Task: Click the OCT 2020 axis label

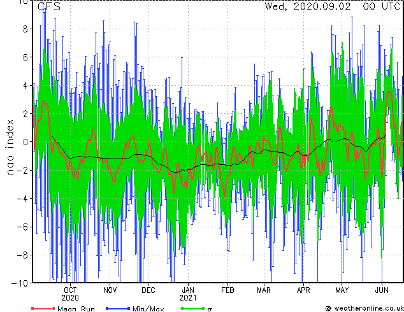Action: click(x=70, y=294)
